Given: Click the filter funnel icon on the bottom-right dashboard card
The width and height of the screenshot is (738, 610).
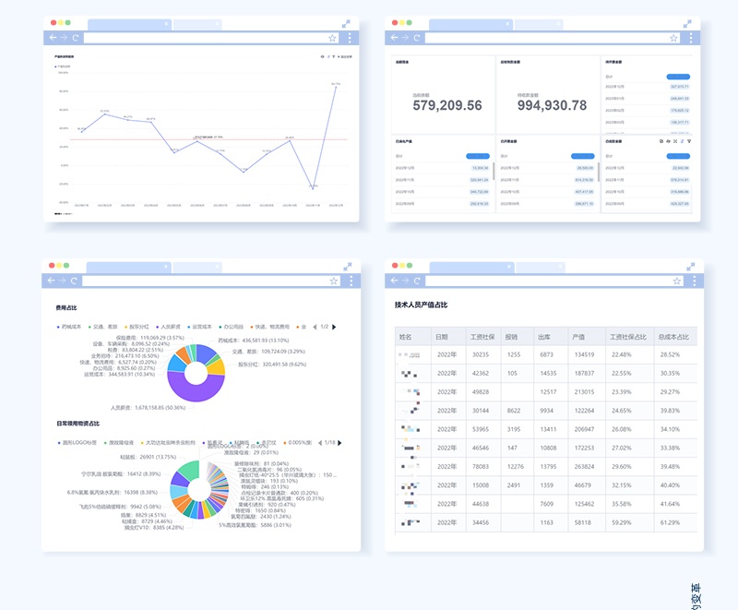Looking at the screenshot, I should click(x=688, y=141).
